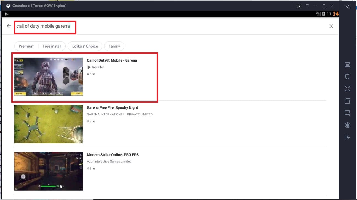Open Call of Duty Mobile Garena thumbnail

49,77
